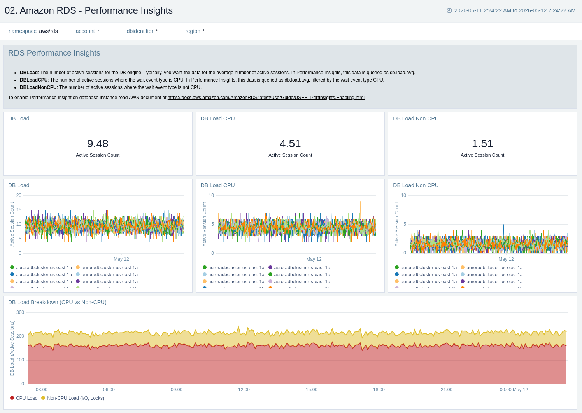Click the 06:00 tick on the breakdown chart
The height and width of the screenshot is (413, 582).
(109, 390)
